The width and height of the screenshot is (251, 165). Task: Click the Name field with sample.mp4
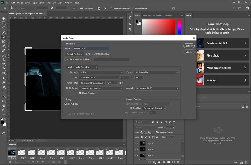pyautogui.click(x=91, y=48)
